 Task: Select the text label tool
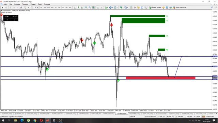pyautogui.click(x=32, y=8)
